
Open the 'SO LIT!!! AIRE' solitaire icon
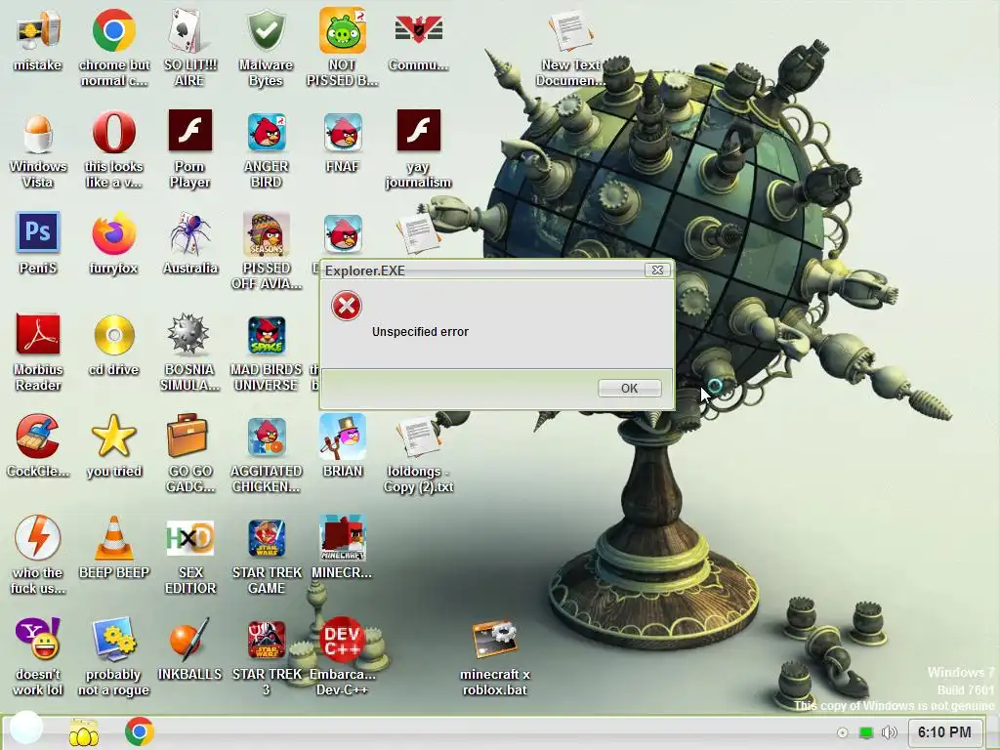click(189, 30)
